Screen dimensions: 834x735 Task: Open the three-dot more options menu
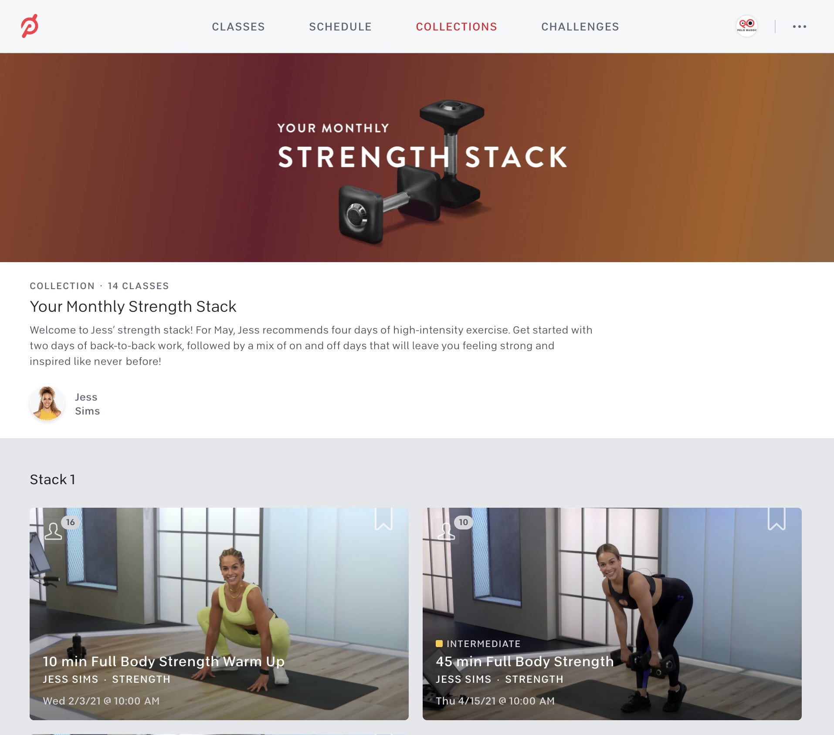tap(799, 27)
